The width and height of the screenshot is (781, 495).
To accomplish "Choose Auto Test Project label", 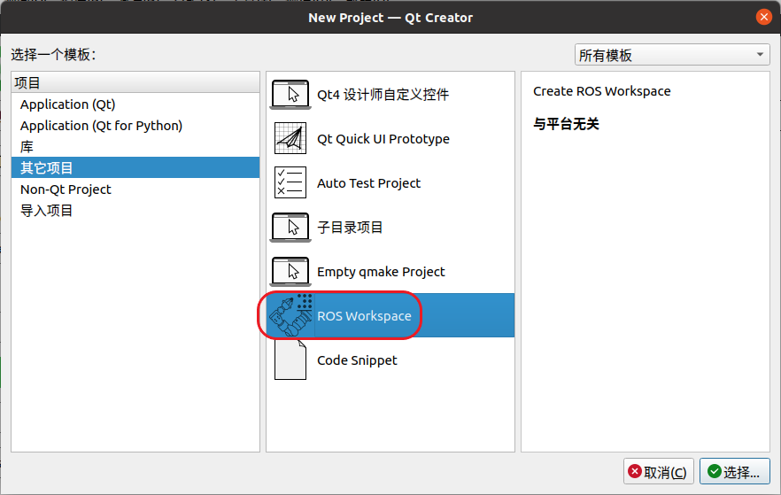I will coord(368,183).
